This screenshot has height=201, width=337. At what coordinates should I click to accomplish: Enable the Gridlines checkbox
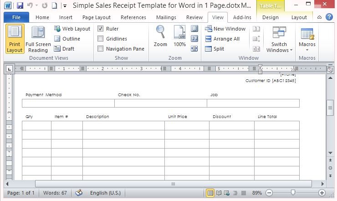tap(101, 39)
